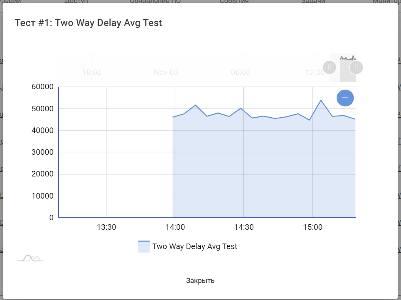401x300 pixels.
Task: Click the 14:30 label on the time axis
Action: click(244, 227)
